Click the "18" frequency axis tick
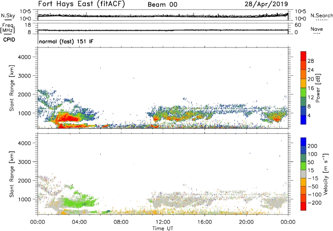 point(28,25)
